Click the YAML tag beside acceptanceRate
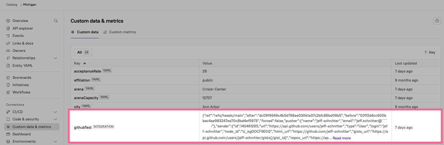The image size is (444, 145). pyautogui.click(x=107, y=71)
